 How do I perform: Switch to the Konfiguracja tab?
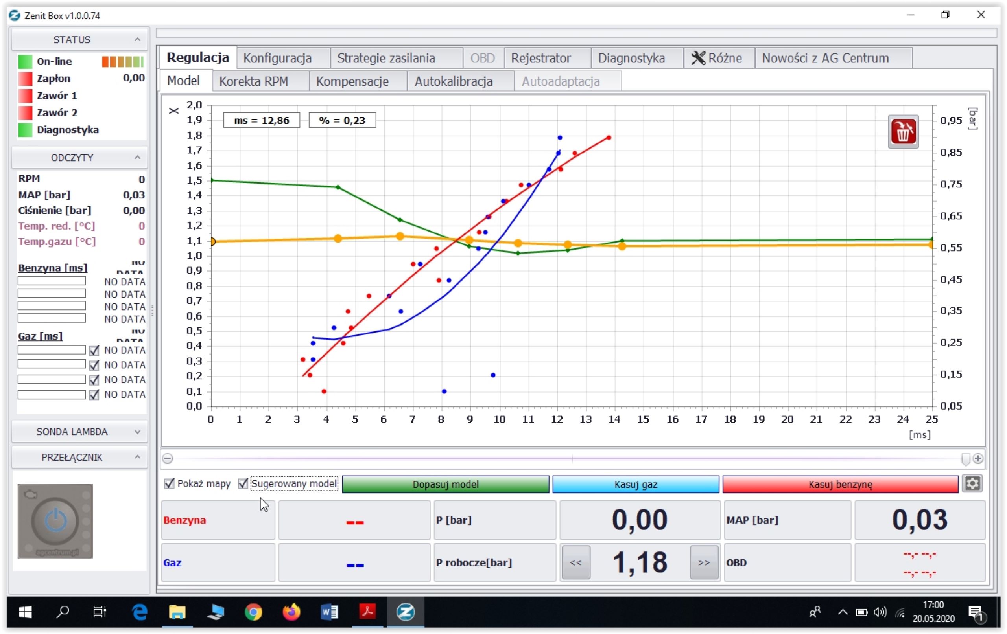(x=277, y=58)
